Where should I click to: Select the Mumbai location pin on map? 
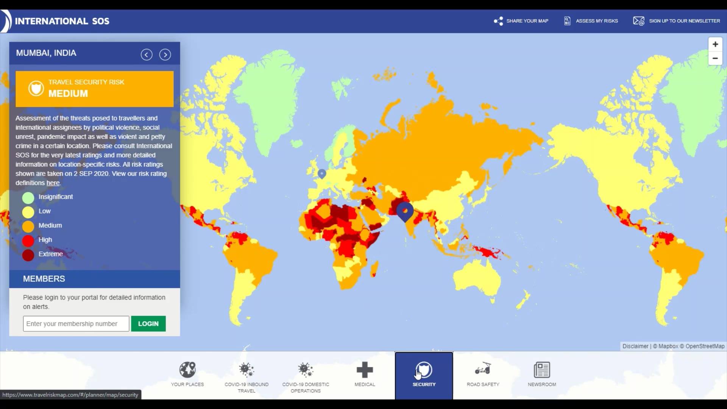point(405,211)
